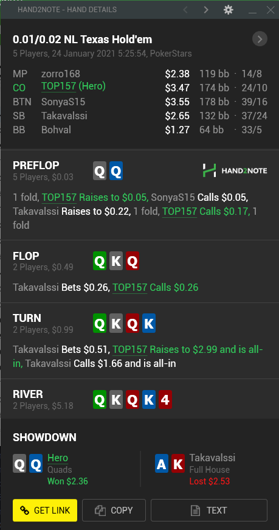Click the green Q card on the flop

100,261
